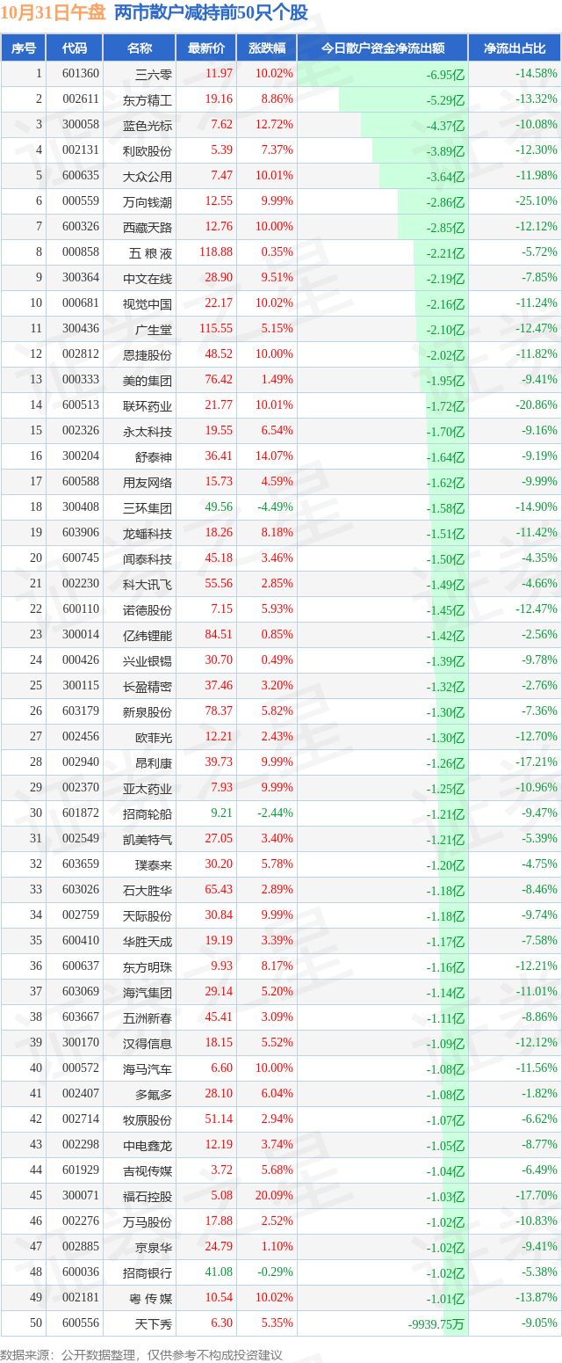Click the -6.95亿 outflow bar for 三六零
Viewport: 562px width, 1363px height.
pyautogui.click(x=382, y=74)
